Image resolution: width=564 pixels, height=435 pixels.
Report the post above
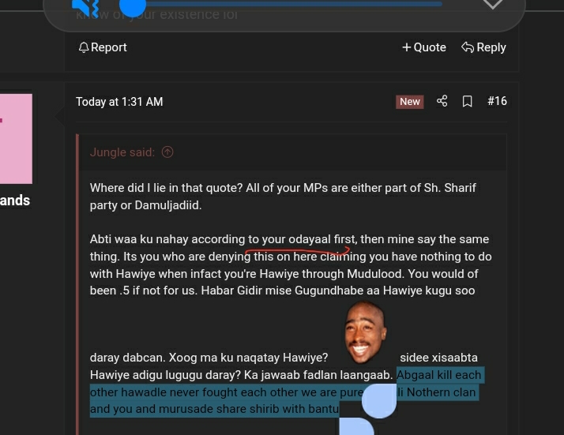coord(103,47)
